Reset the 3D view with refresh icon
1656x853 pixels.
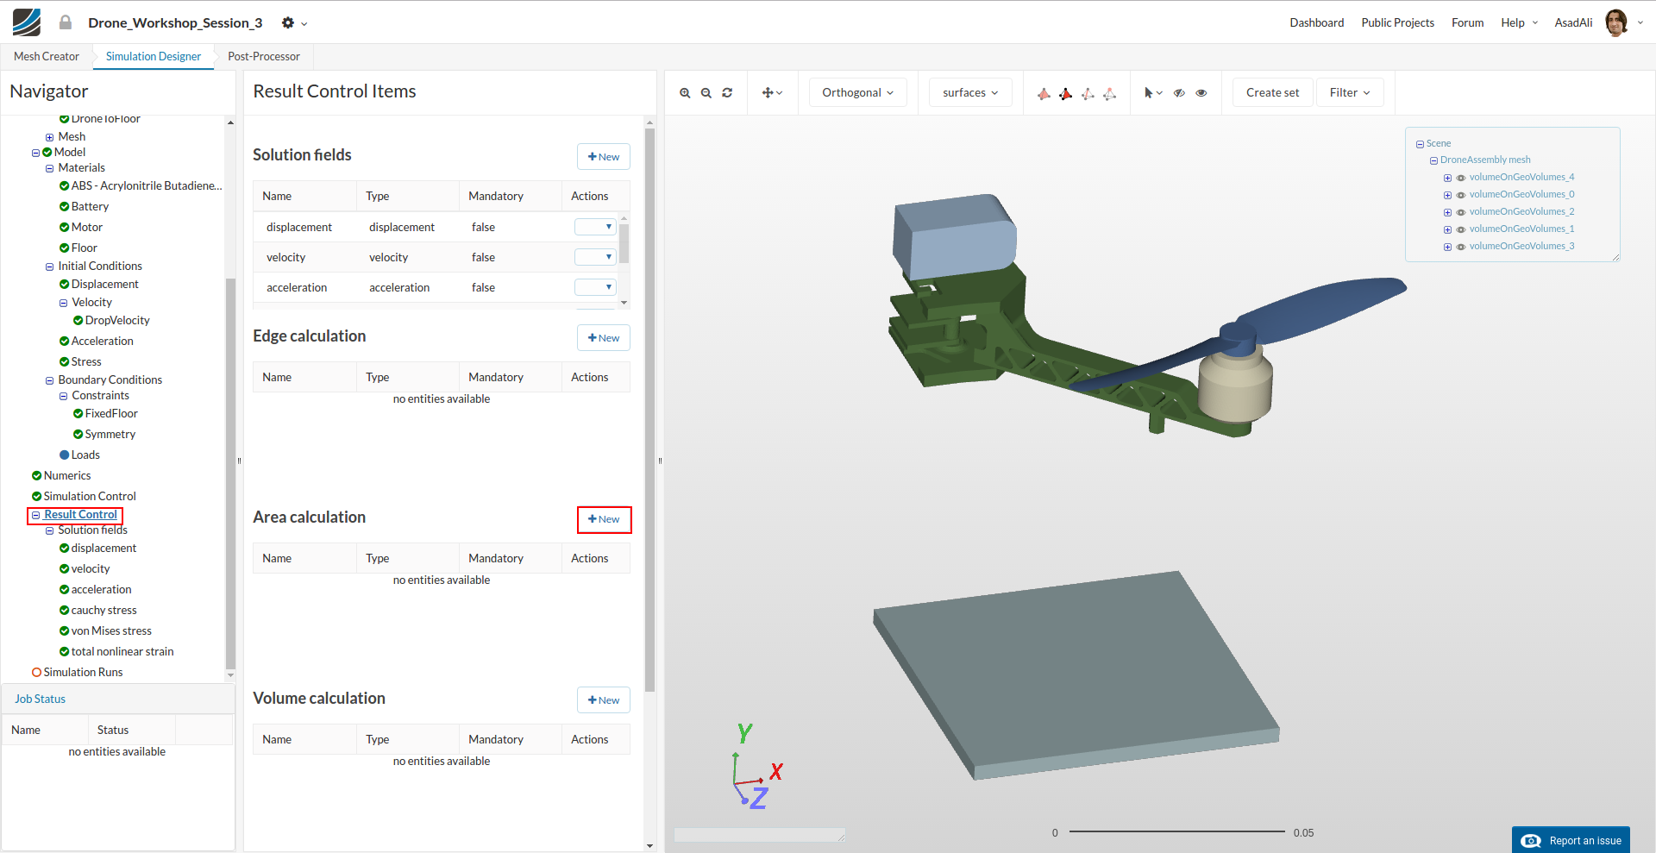pyautogui.click(x=727, y=93)
